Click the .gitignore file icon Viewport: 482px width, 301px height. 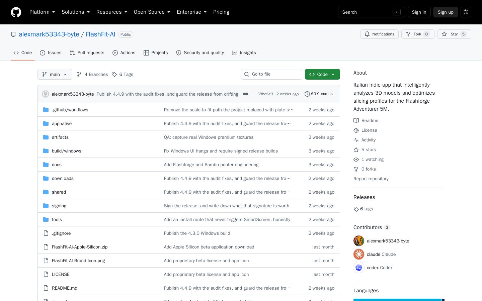[46, 233]
